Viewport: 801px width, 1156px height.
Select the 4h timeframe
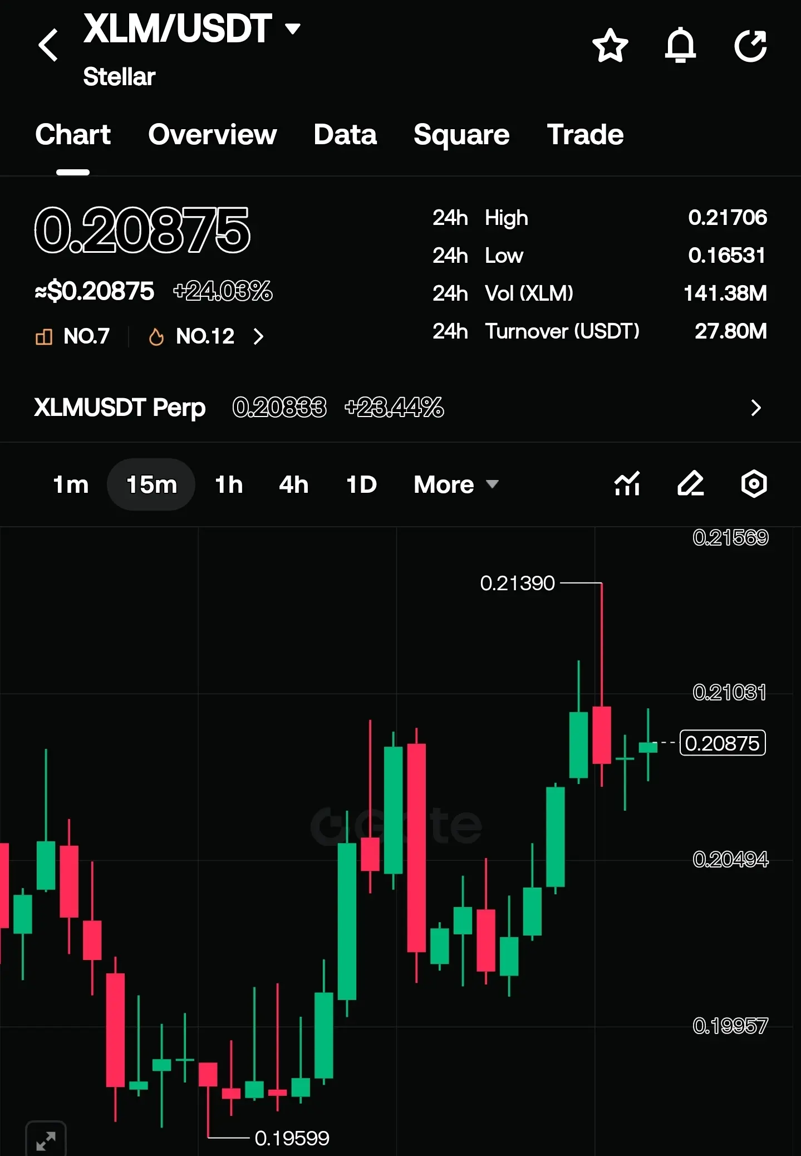point(293,484)
